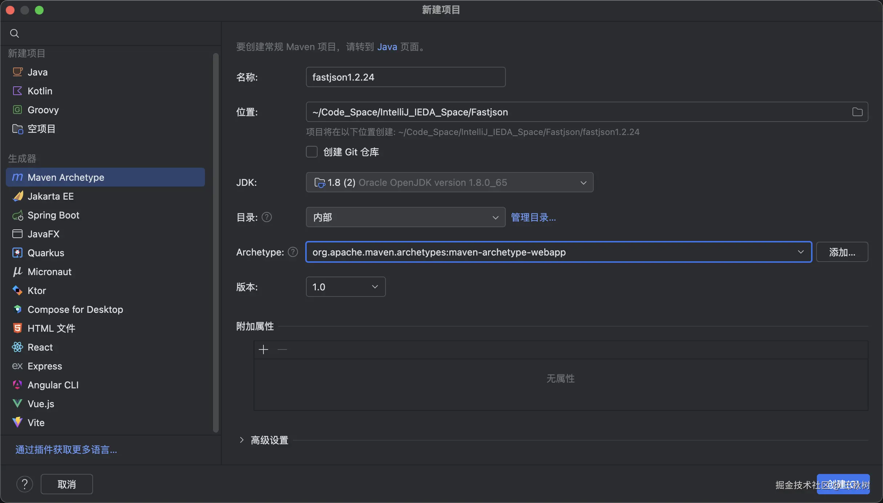Click the 添加... button
883x503 pixels.
click(x=842, y=252)
